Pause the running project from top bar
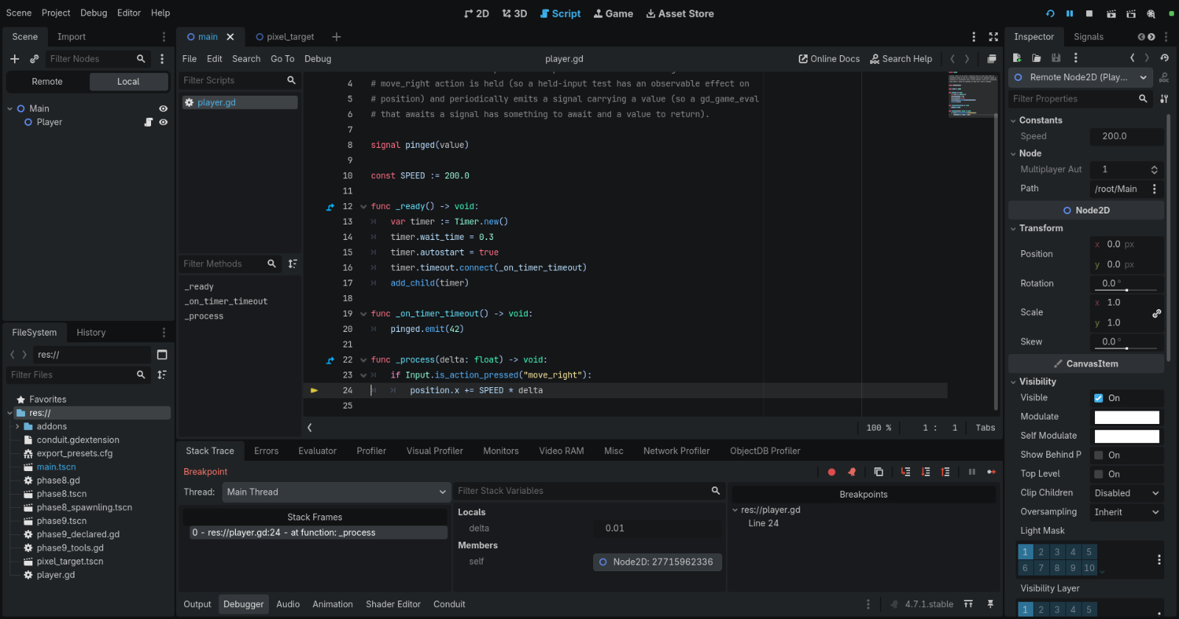The width and height of the screenshot is (1179, 619). point(1069,14)
